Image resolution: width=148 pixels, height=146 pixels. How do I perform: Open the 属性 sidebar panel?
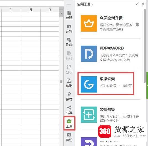(x=69, y=56)
